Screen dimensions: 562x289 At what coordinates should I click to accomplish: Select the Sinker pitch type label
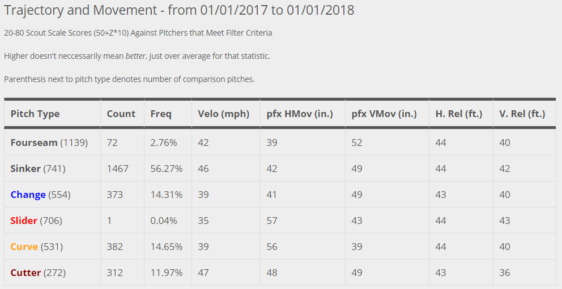point(25,169)
